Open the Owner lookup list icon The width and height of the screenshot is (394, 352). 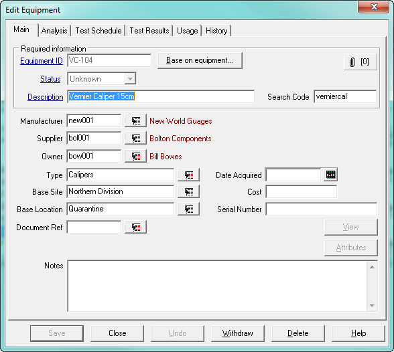(135, 156)
